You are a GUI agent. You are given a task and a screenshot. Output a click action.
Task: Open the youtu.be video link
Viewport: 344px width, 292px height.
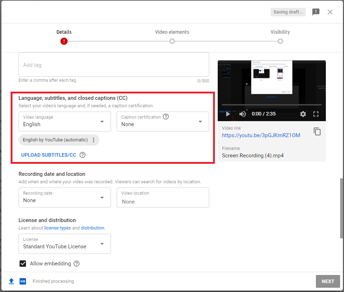point(261,135)
